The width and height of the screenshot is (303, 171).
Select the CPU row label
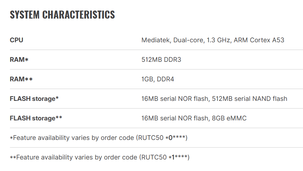click(x=17, y=40)
